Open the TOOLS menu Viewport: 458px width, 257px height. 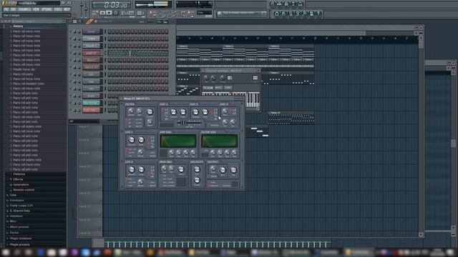pos(58,9)
